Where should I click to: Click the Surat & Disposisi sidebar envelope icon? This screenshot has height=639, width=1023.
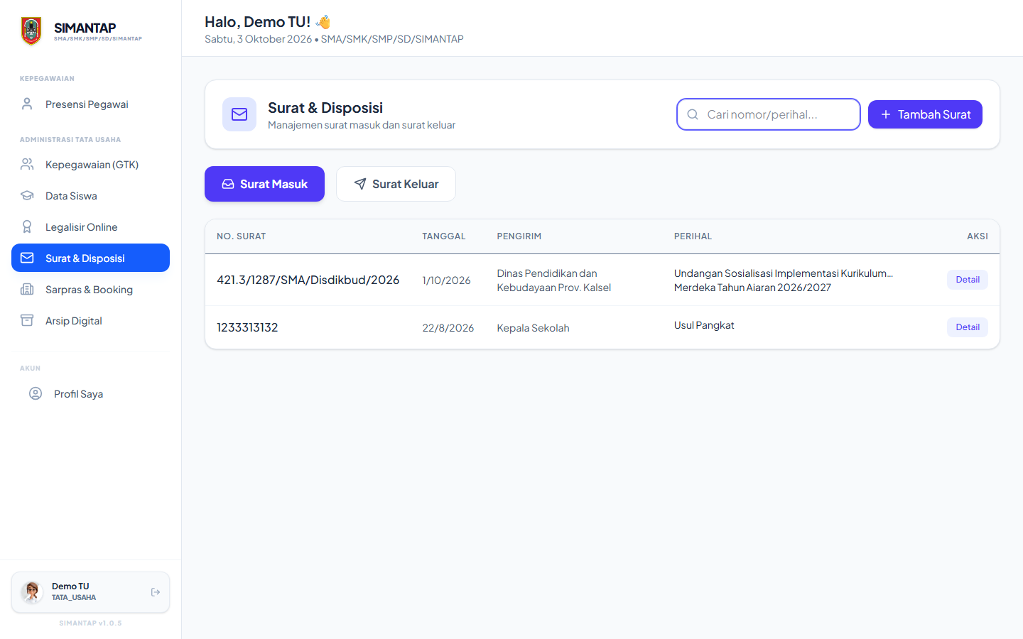(x=27, y=258)
